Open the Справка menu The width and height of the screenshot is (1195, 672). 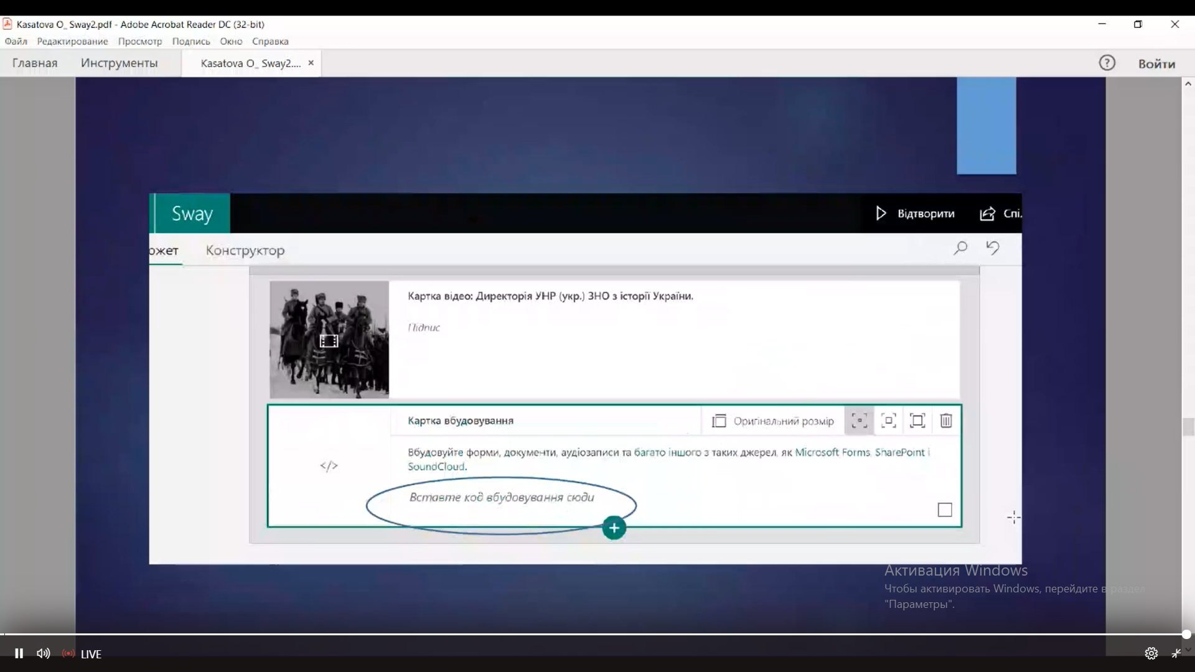pos(270,41)
